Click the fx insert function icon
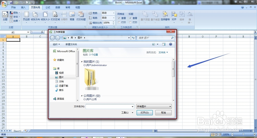Image resolution: width=257 pixels, height=138 pixels. [x=42, y=32]
